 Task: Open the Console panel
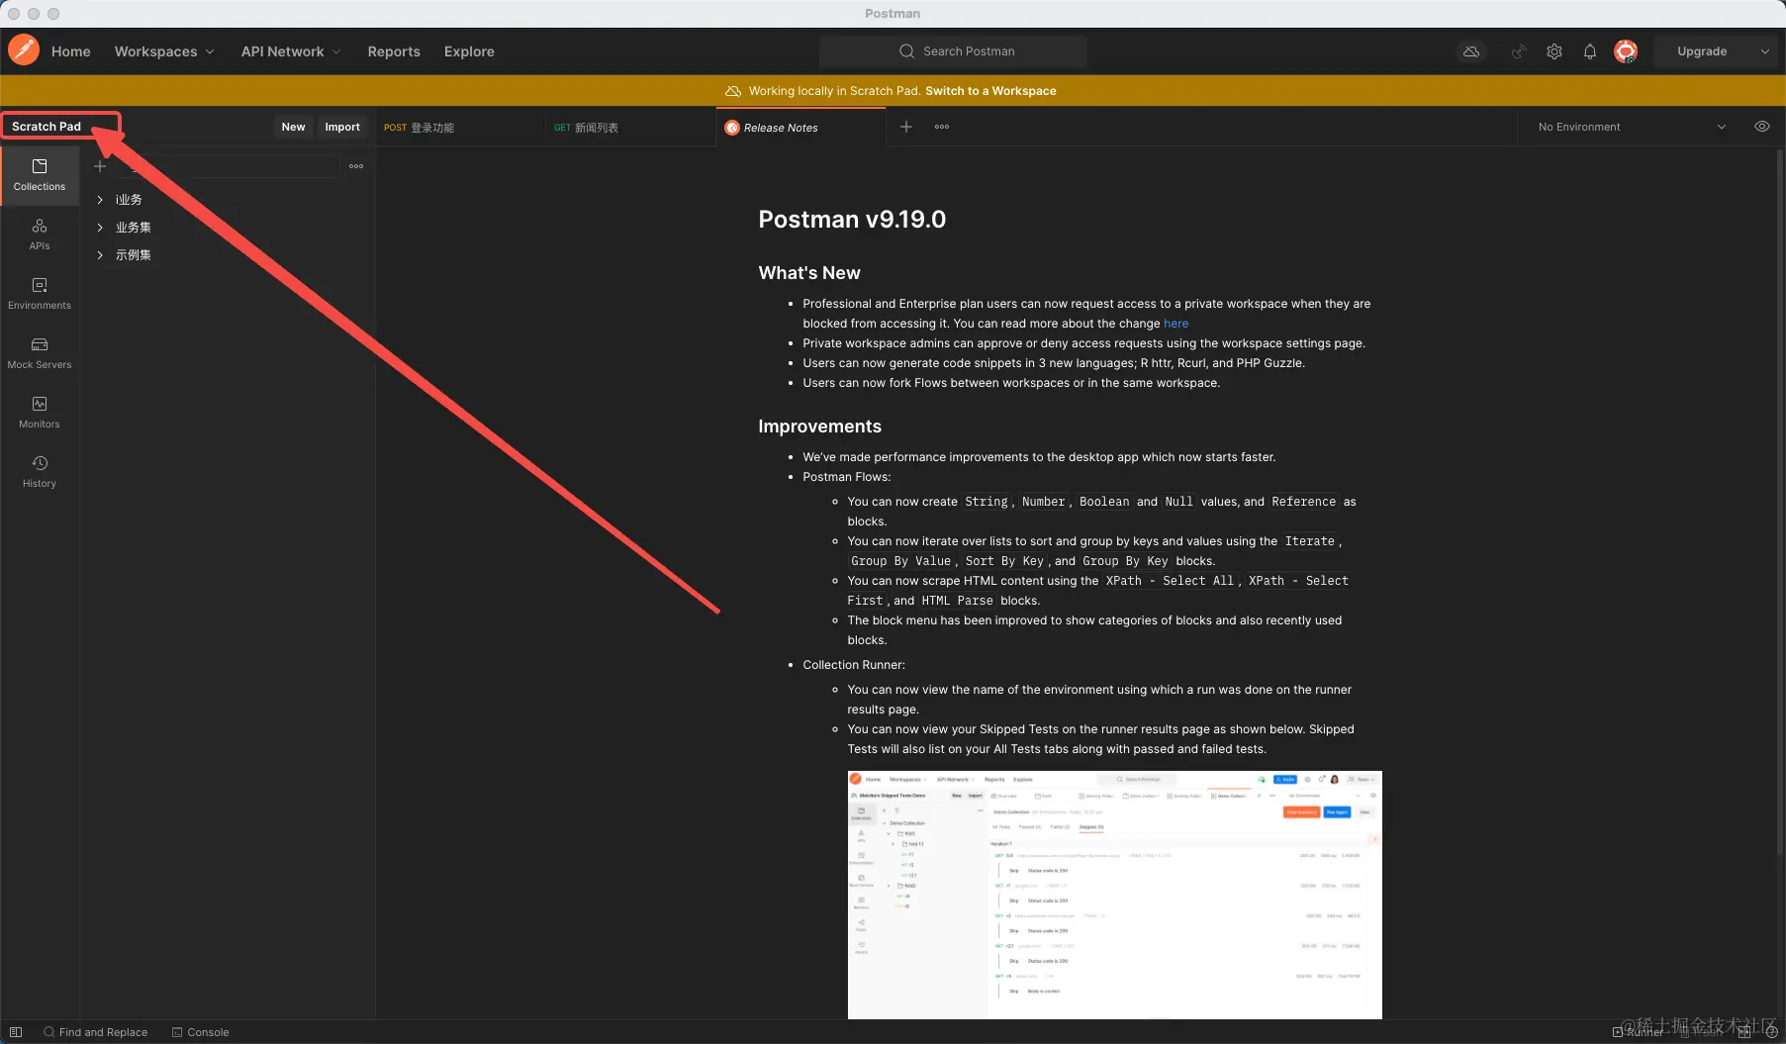pyautogui.click(x=200, y=1032)
